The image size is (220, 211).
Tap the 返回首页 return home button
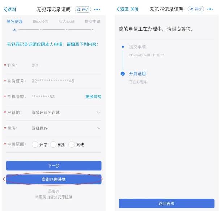point(166,203)
